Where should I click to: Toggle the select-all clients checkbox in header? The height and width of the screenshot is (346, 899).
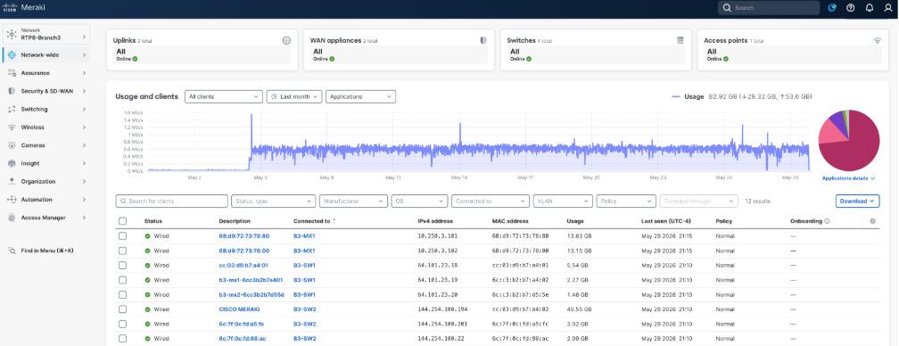[x=123, y=221]
